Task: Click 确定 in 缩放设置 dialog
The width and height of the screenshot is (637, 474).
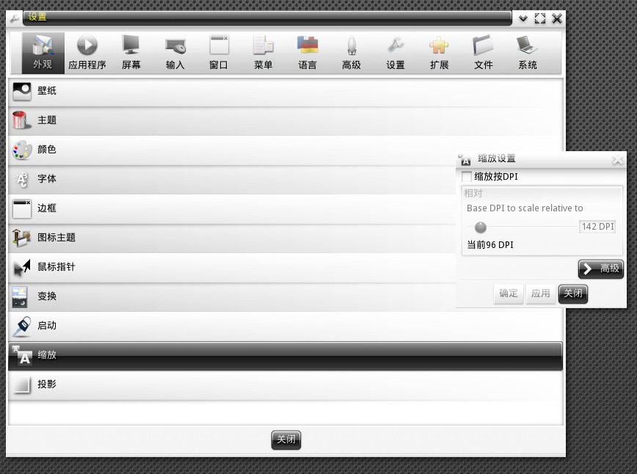Action: 509,293
